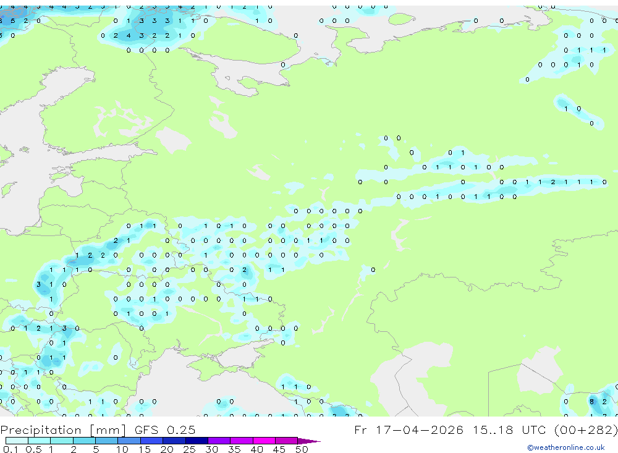Click the '15..18 UTC' time range
The image size is (618, 453).
[x=509, y=430]
